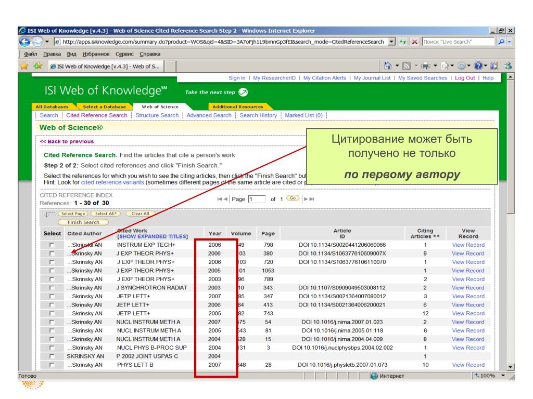
Task: Open the Advanced Search link
Action: pos(209,115)
